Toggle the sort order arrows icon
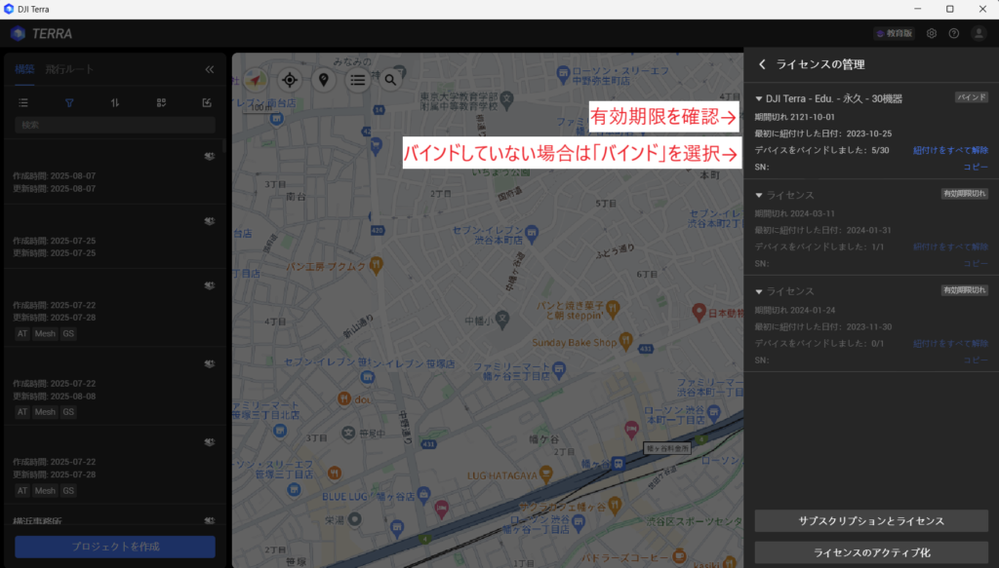The width and height of the screenshot is (999, 568). pos(115,102)
